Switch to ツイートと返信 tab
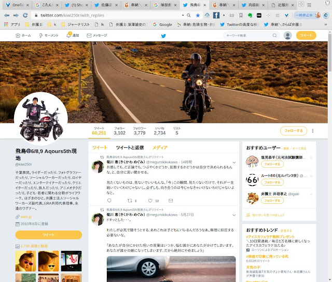 click(130, 148)
